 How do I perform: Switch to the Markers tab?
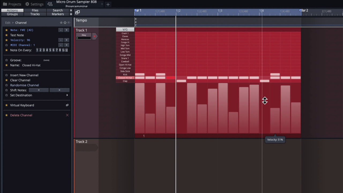pos(58,14)
